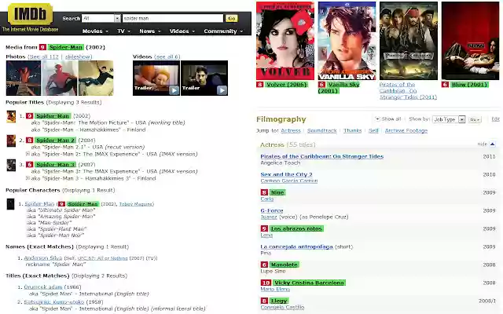Open 'UFC 67: All or Nothing' link
This screenshot has width=503, height=314.
[x=102, y=258]
